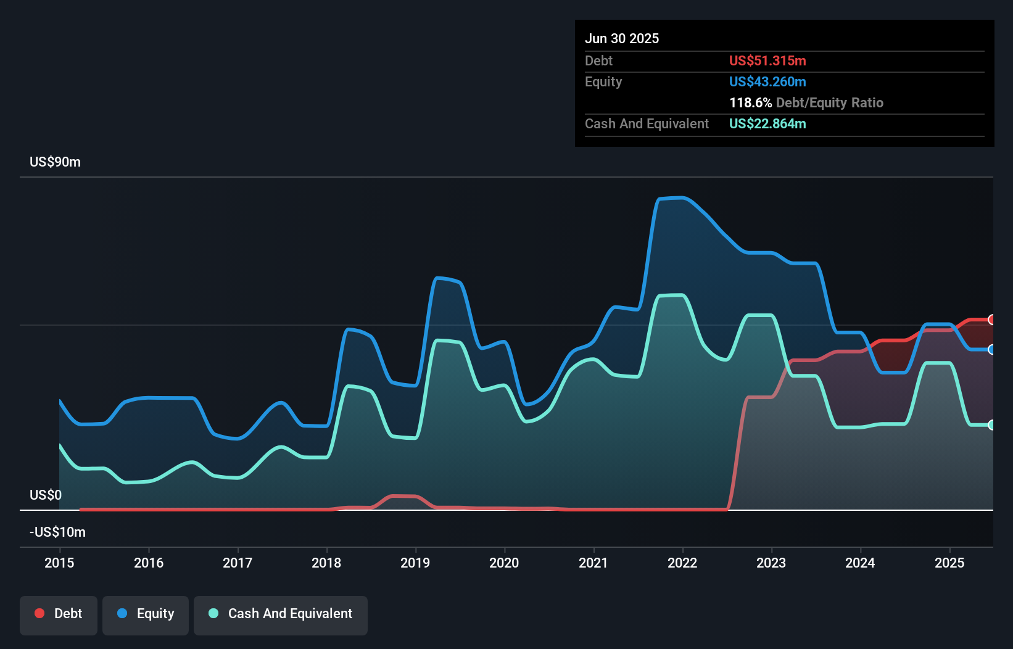Toggle the Equity series visibility in the legend
This screenshot has height=649, width=1013.
[x=145, y=614]
